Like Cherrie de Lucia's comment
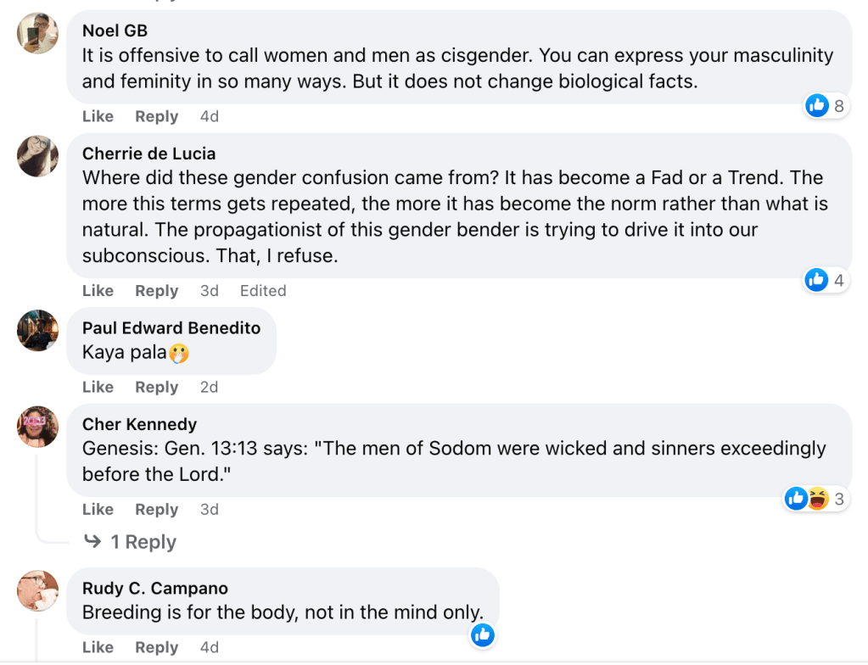Viewport: 868px width, 665px height. 98,291
